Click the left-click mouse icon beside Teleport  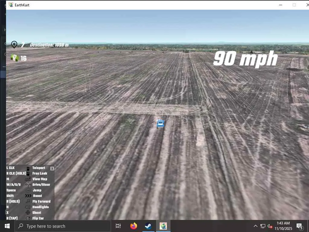tap(28, 168)
